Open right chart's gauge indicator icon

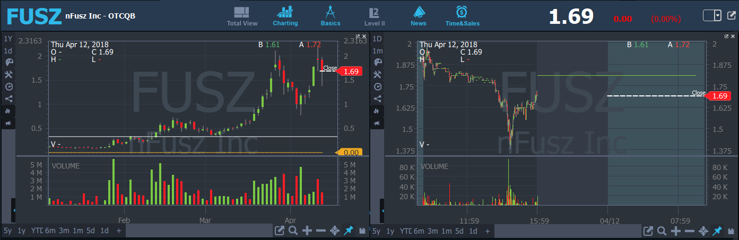[x=378, y=86]
